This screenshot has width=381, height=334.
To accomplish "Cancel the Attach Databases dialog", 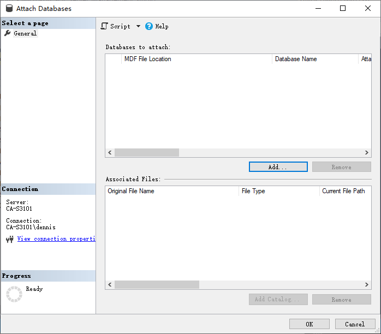I will click(354, 324).
